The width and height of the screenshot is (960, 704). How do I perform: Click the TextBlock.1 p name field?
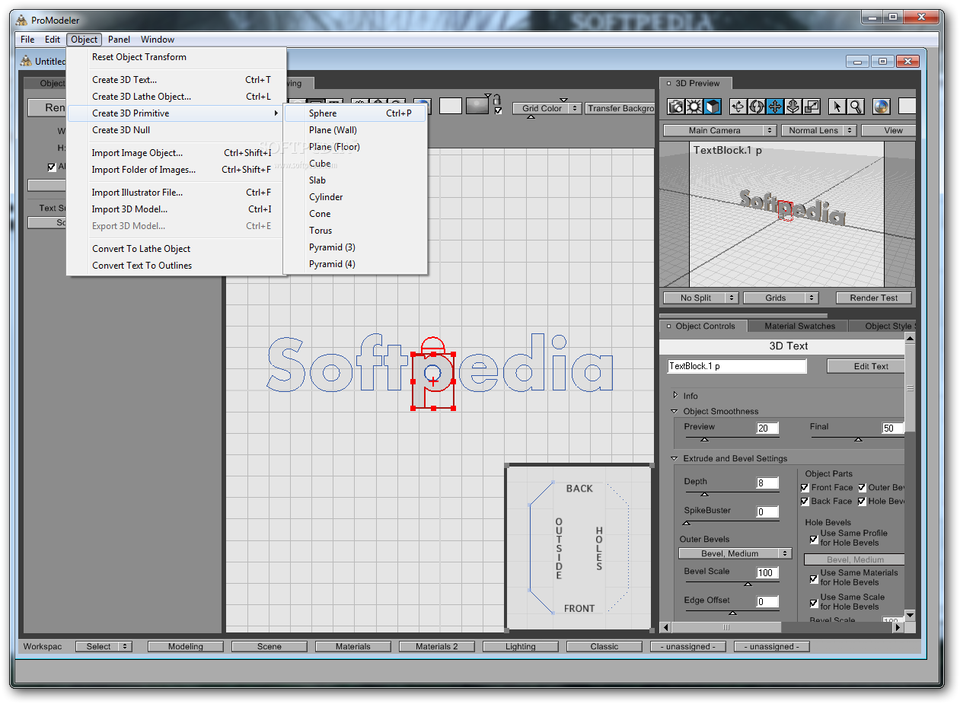pos(737,366)
